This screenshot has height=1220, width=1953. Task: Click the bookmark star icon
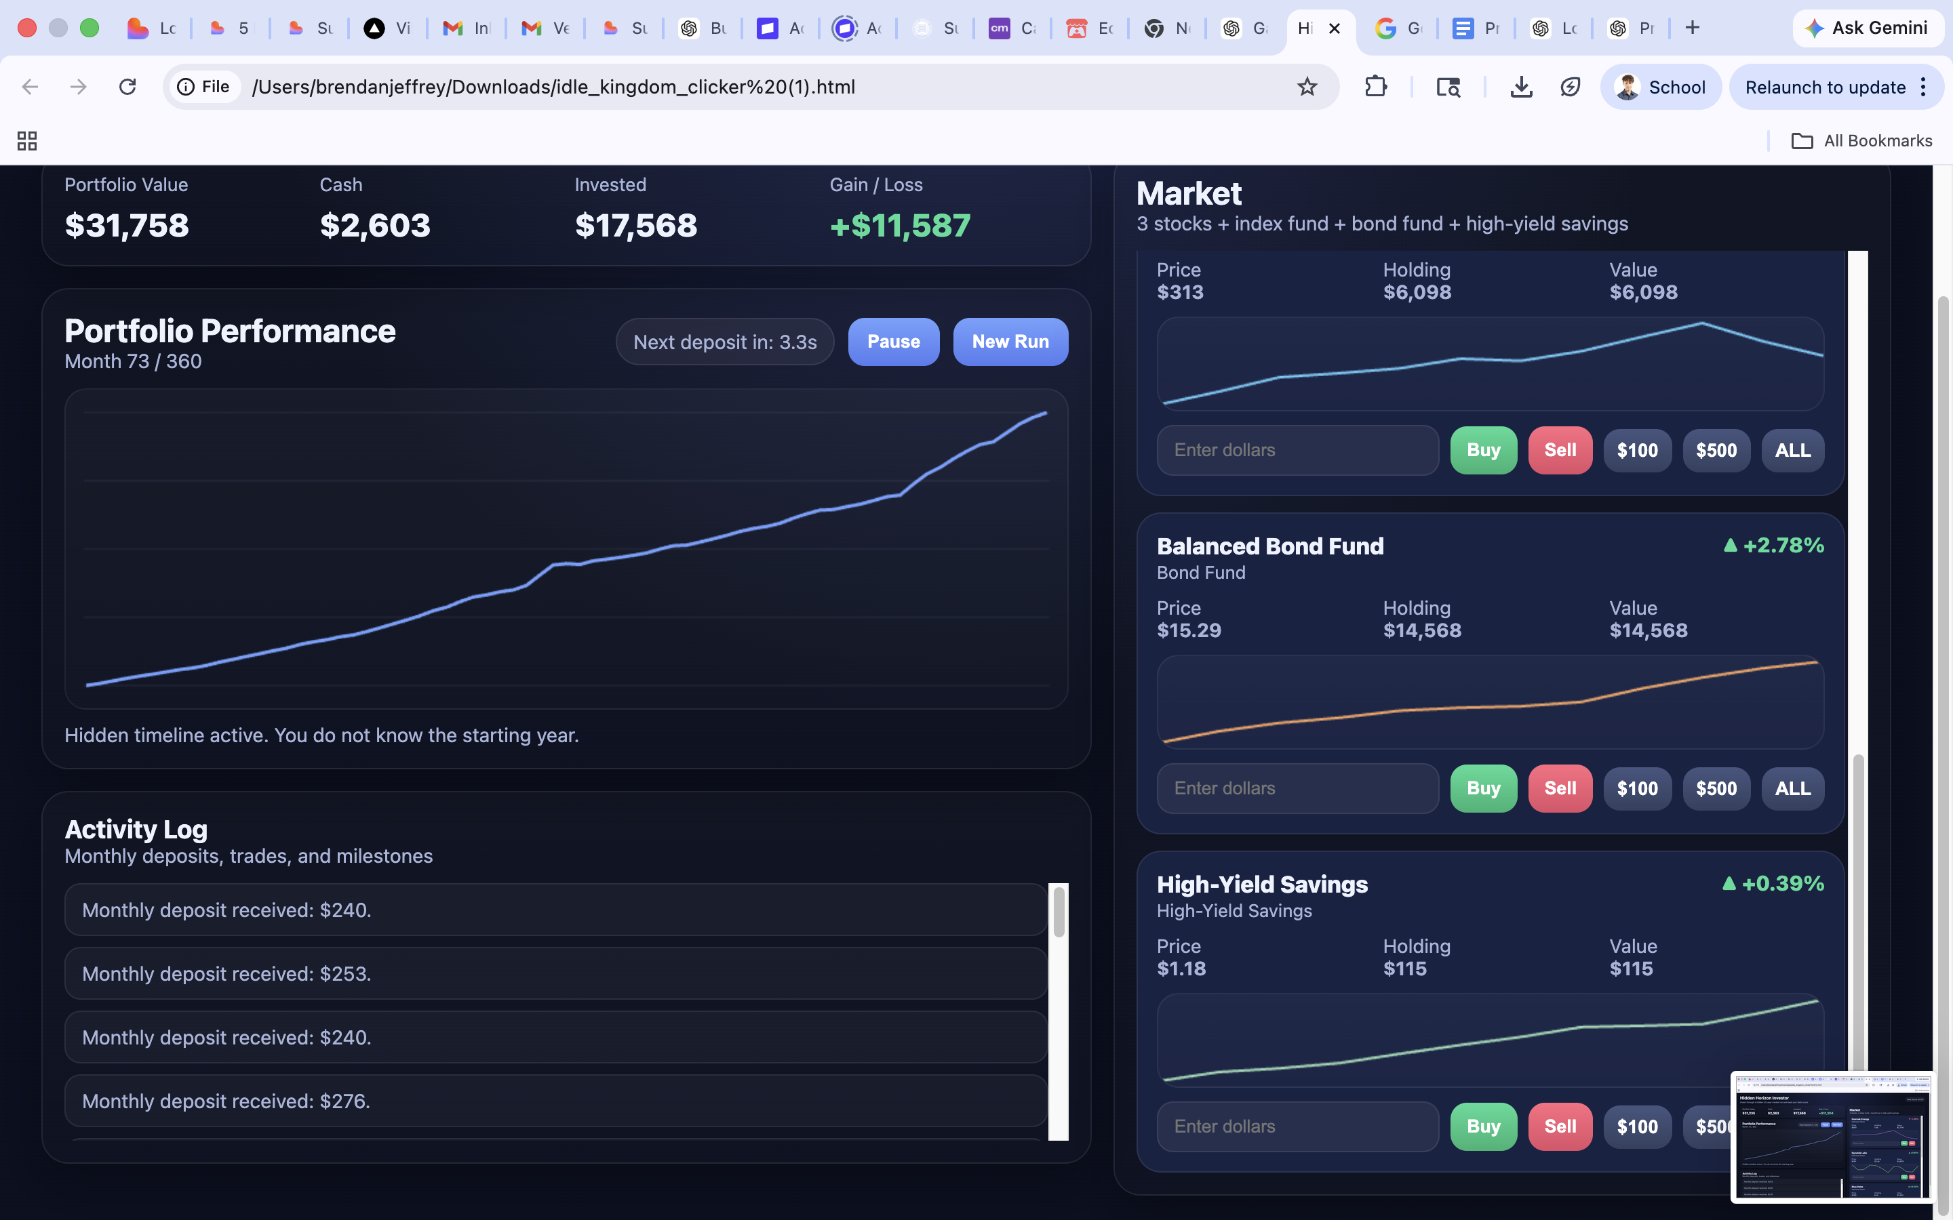click(x=1307, y=86)
